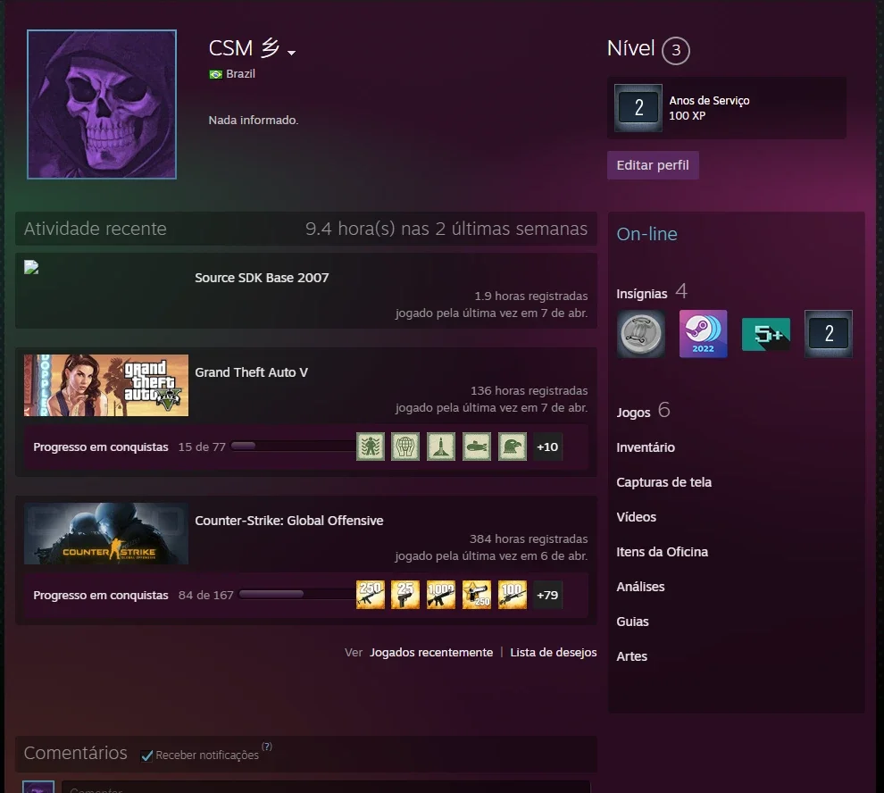
Task: Click the '384 horas registradas' text
Action: coord(529,538)
